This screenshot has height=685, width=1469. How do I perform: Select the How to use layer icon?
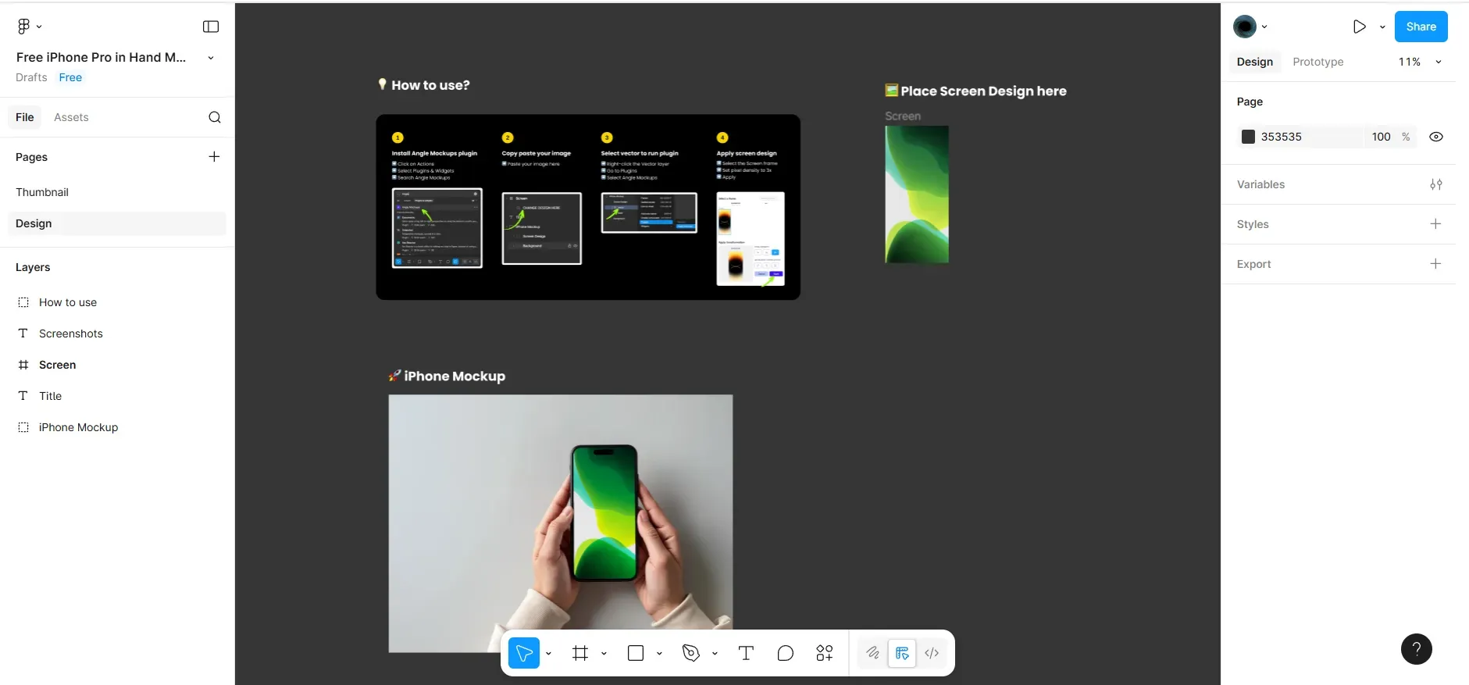coord(23,302)
